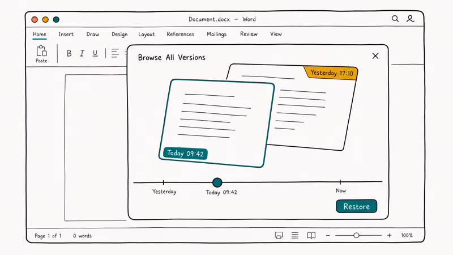
Task: Switch to Read Mode book icon
Action: (x=311, y=235)
